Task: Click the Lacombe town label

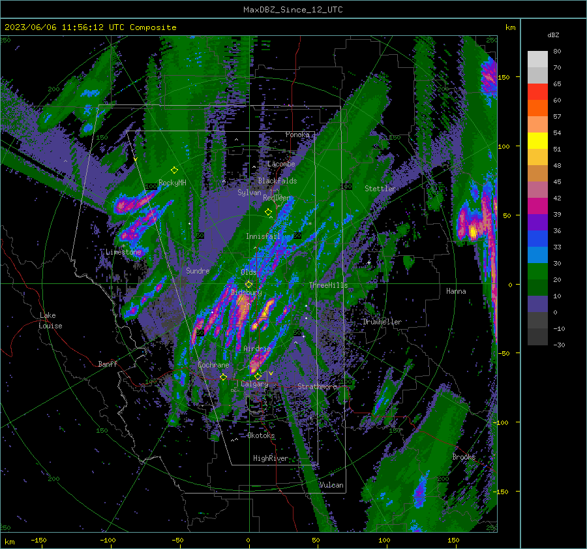Action: coord(281,164)
